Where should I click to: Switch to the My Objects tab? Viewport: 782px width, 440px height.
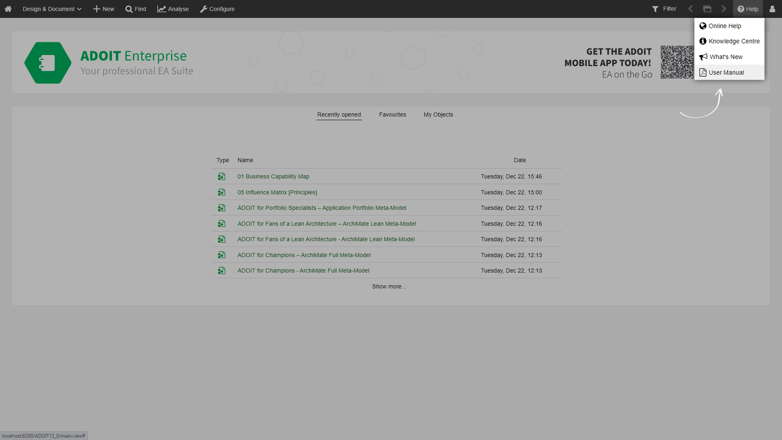[x=438, y=115]
